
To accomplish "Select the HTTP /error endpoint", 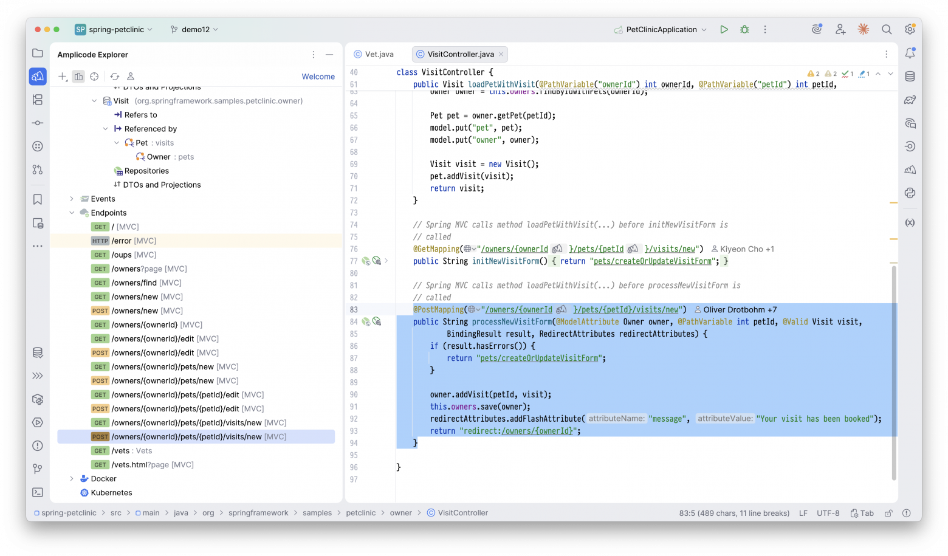I will pyautogui.click(x=196, y=241).
